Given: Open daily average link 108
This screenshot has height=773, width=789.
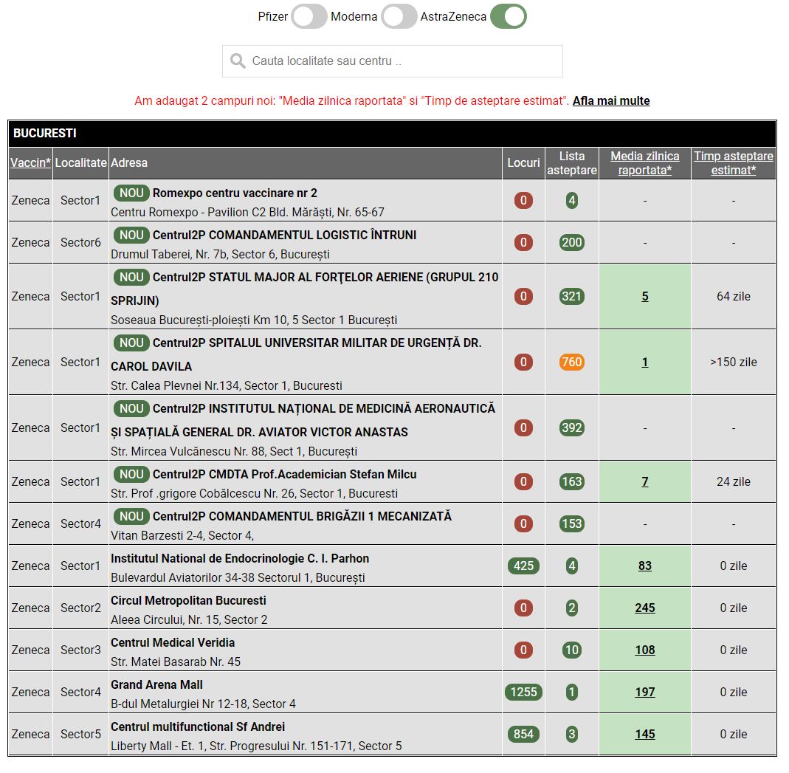Looking at the screenshot, I should tap(644, 650).
